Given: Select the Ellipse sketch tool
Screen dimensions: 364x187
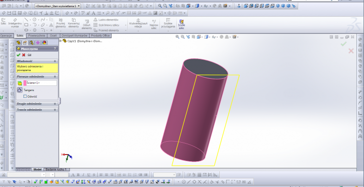Looking at the screenshot, I should pyautogui.click(x=43, y=25).
